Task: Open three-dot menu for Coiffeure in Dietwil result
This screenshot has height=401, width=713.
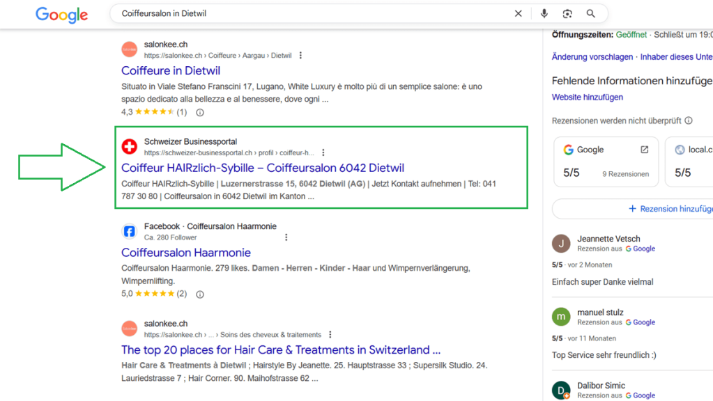Action: [301, 56]
